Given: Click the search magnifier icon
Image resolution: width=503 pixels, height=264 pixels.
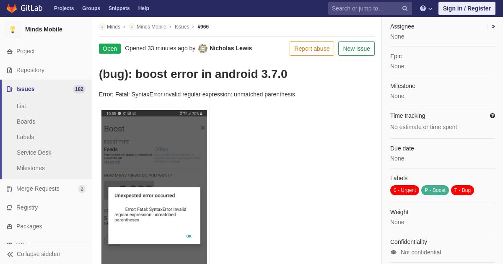Looking at the screenshot, I should 405,8.
